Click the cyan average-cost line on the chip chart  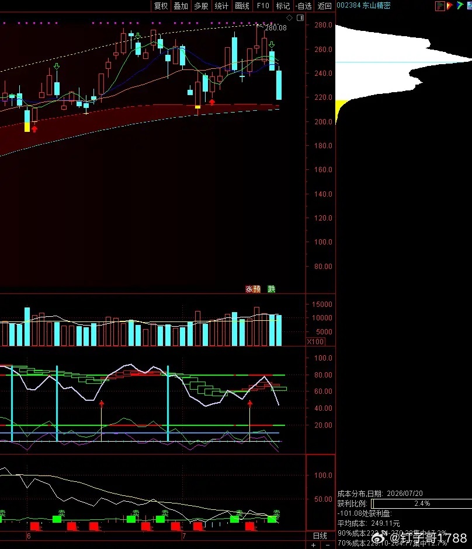point(403,62)
